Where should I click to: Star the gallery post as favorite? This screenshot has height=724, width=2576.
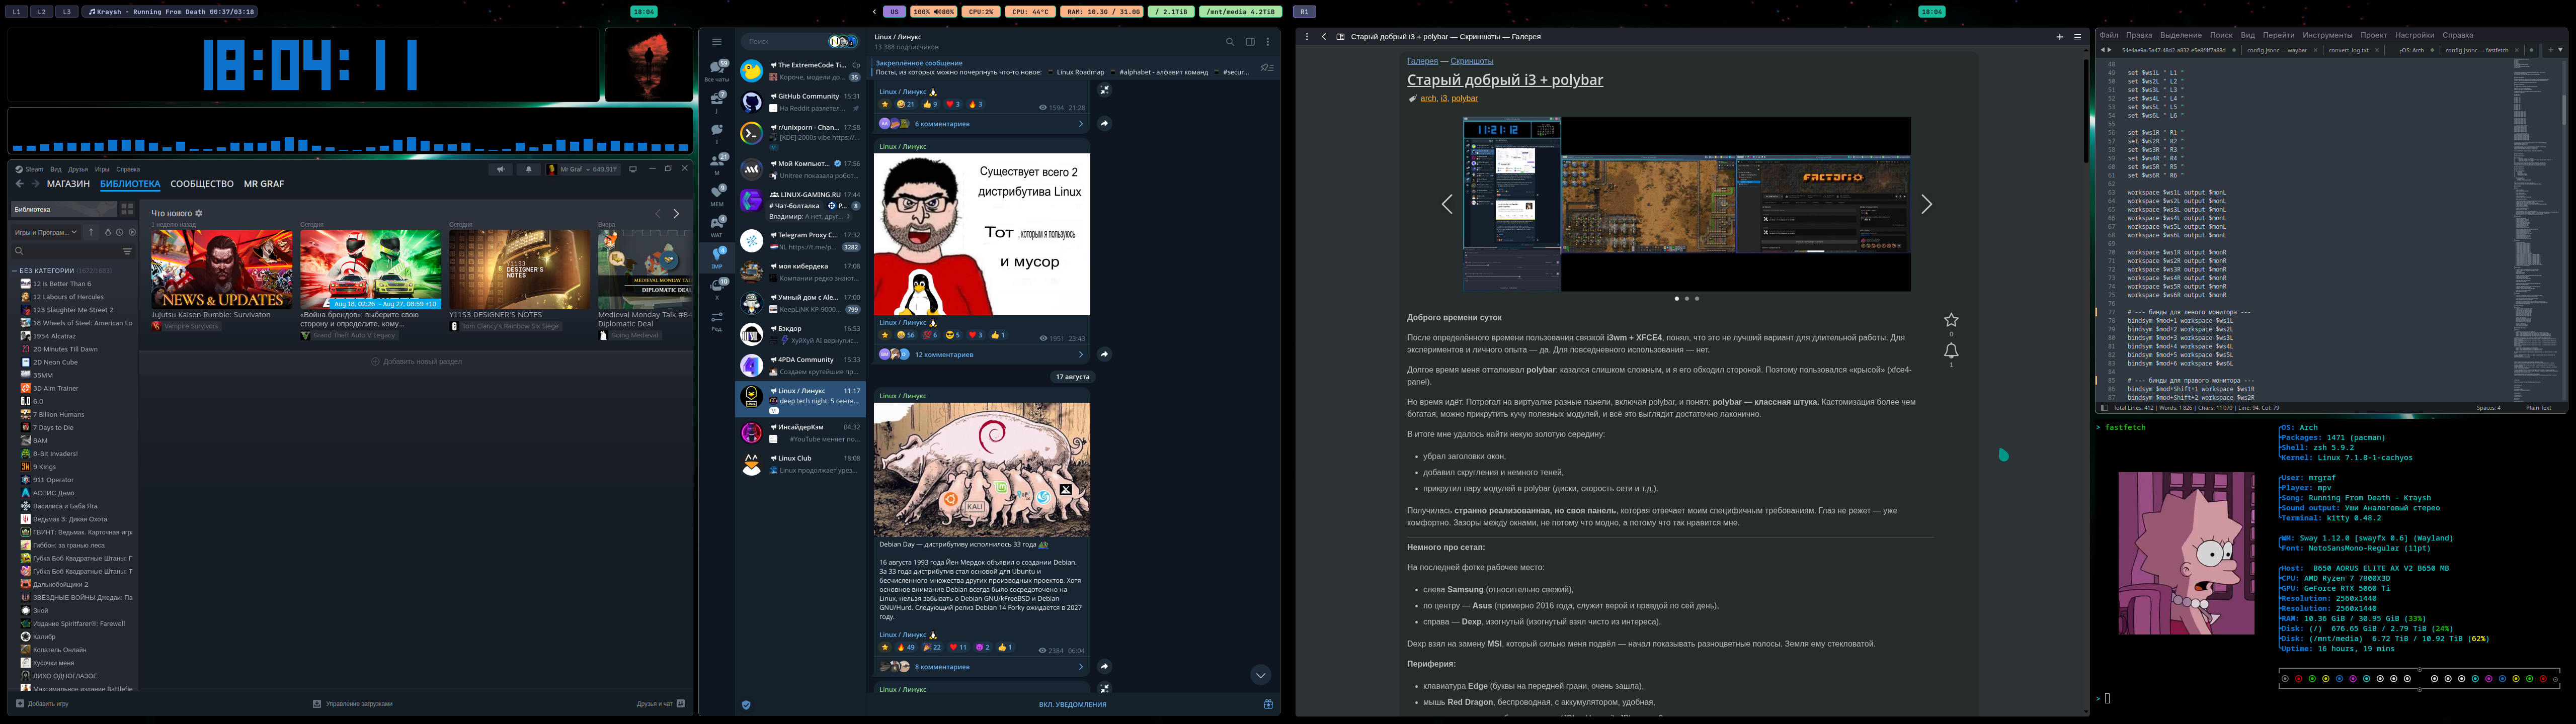point(1951,320)
